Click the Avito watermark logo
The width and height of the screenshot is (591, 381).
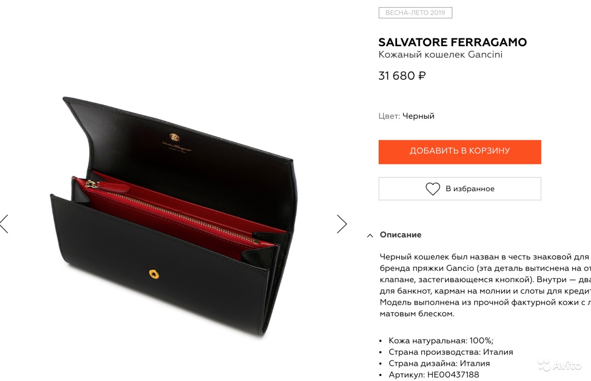point(559,365)
